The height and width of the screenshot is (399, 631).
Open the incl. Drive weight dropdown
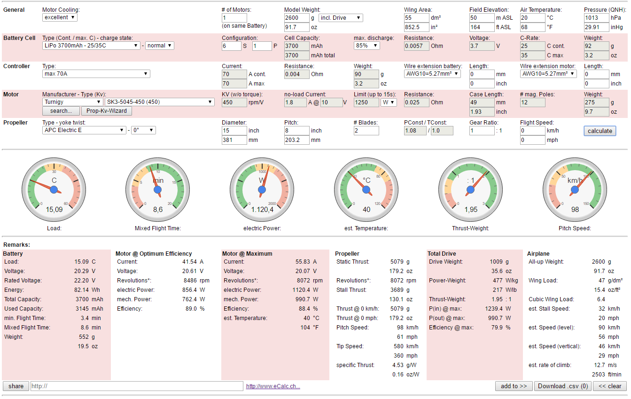(341, 18)
